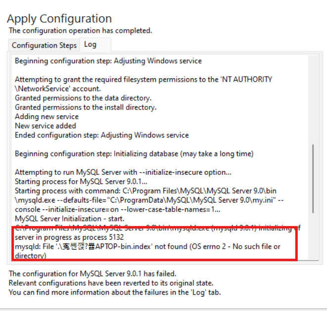Click 'Starting process with command: C:\Program Files' line
Image resolution: width=327 pixels, height=311 pixels.
[x=145, y=191]
